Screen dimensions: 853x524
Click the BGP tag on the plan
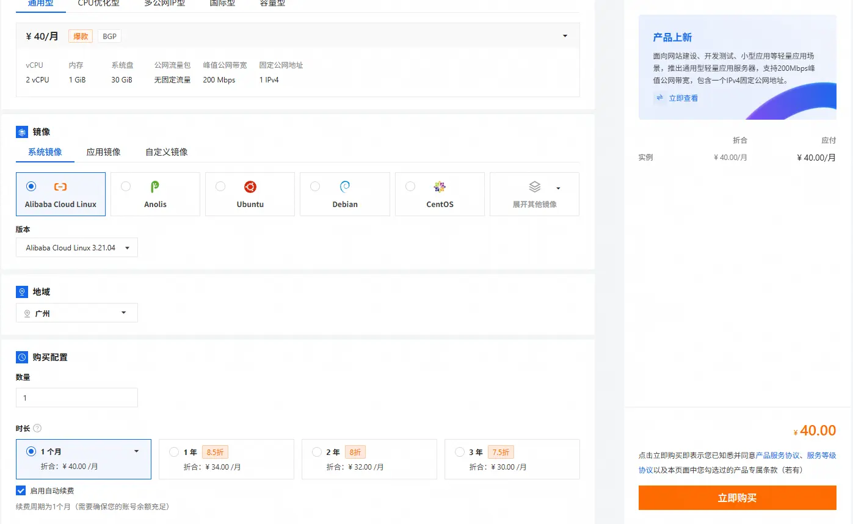(x=109, y=37)
